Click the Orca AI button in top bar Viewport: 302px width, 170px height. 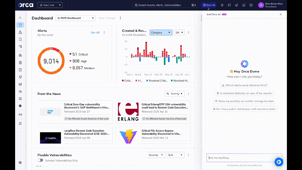coord(208,5)
